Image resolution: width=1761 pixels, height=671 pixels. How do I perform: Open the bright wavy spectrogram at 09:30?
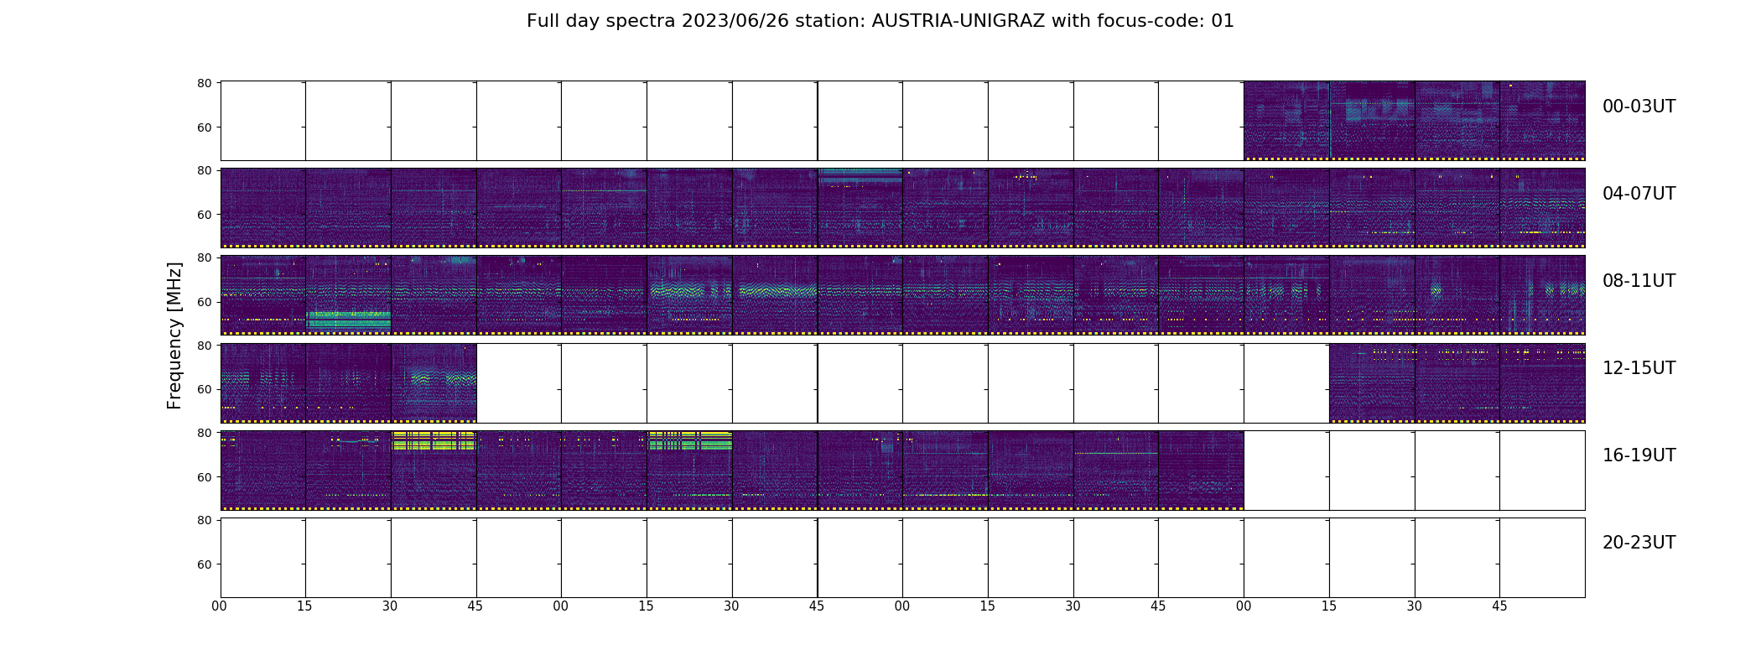click(x=775, y=295)
